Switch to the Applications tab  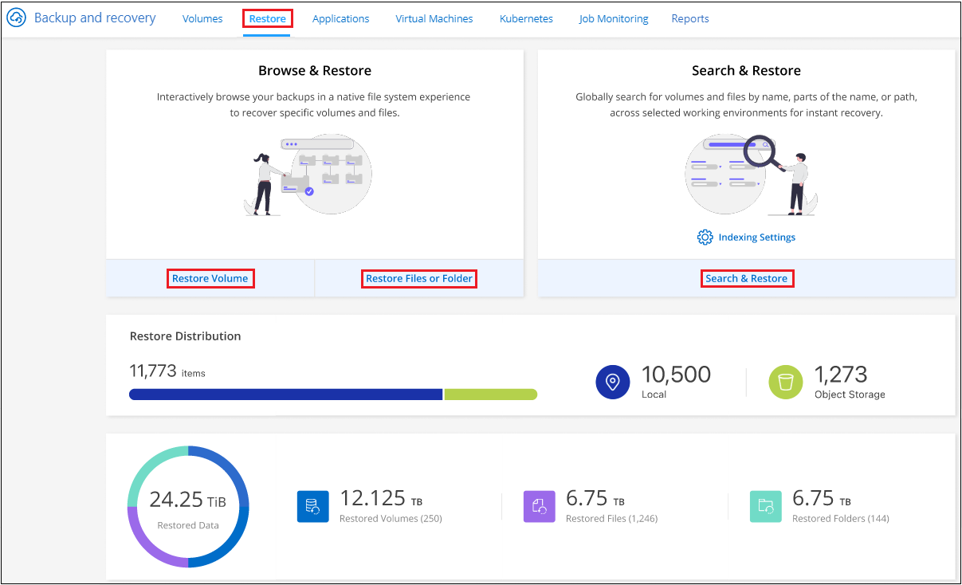point(340,18)
